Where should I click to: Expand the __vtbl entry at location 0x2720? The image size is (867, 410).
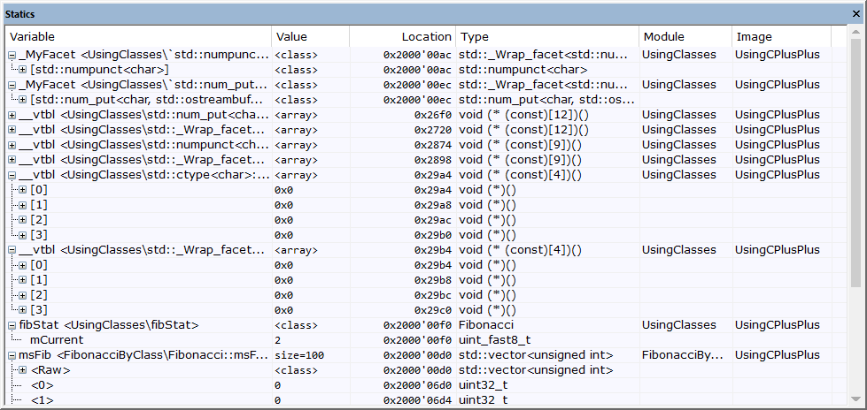point(12,130)
